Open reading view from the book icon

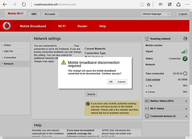point(142,5)
